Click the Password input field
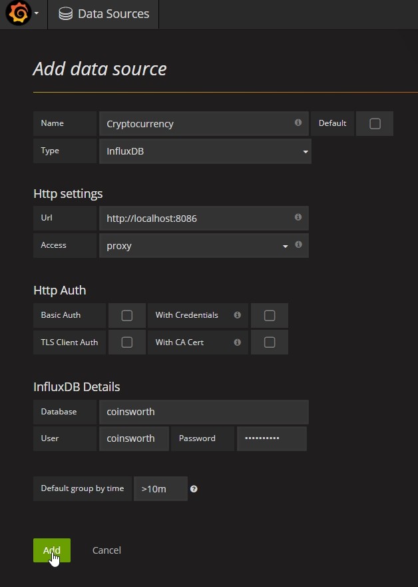The height and width of the screenshot is (587, 418). (272, 438)
